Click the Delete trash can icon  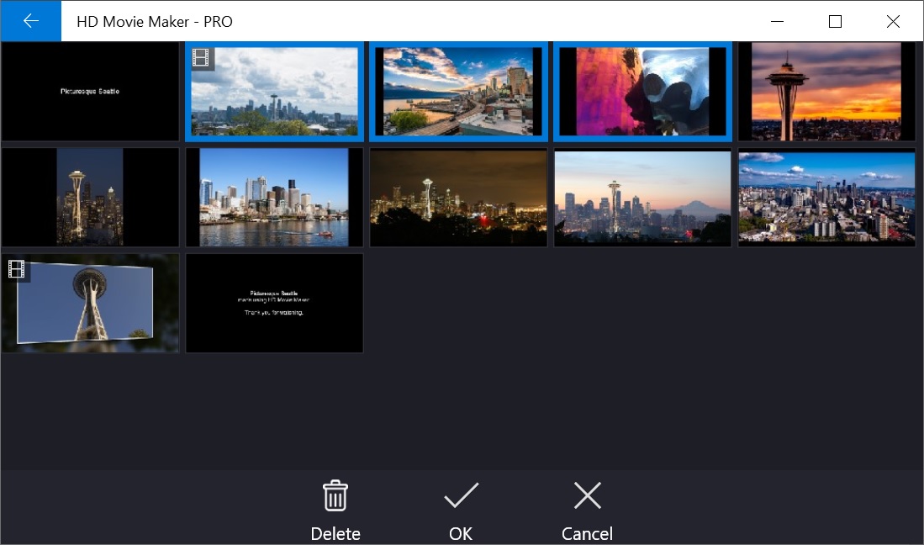coord(335,496)
